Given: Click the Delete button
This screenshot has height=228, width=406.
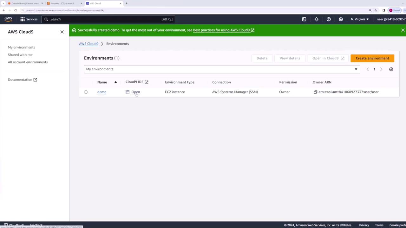Looking at the screenshot, I should pos(262,58).
